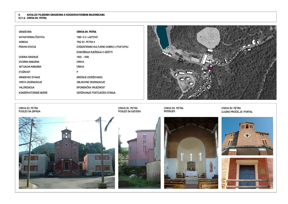Screen dimensions: 288x204
Task: Click the value 'OBLIKOVNE DEGRADACIJE'
Action: point(91,82)
